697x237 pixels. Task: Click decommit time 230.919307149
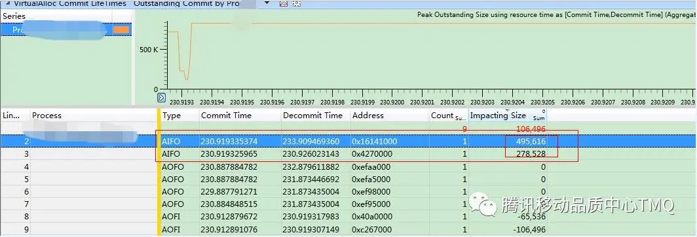coord(311,230)
